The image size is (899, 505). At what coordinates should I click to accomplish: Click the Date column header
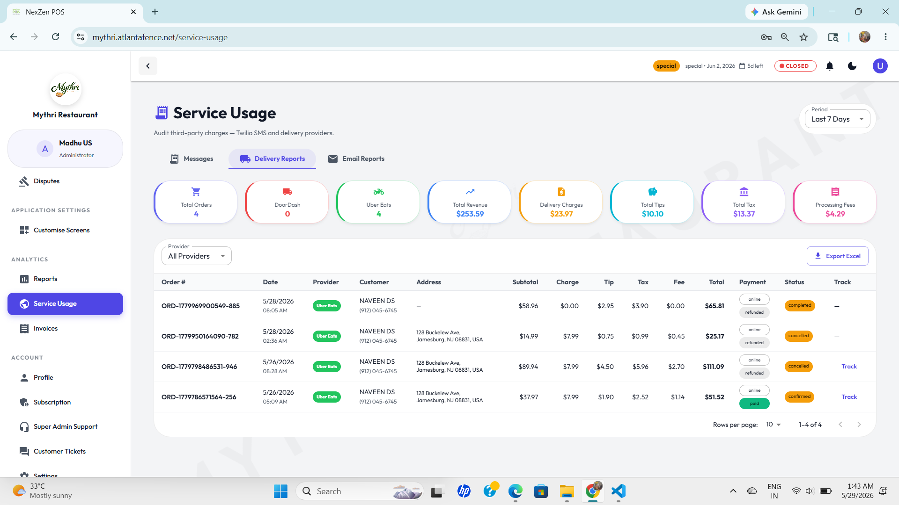click(x=270, y=282)
